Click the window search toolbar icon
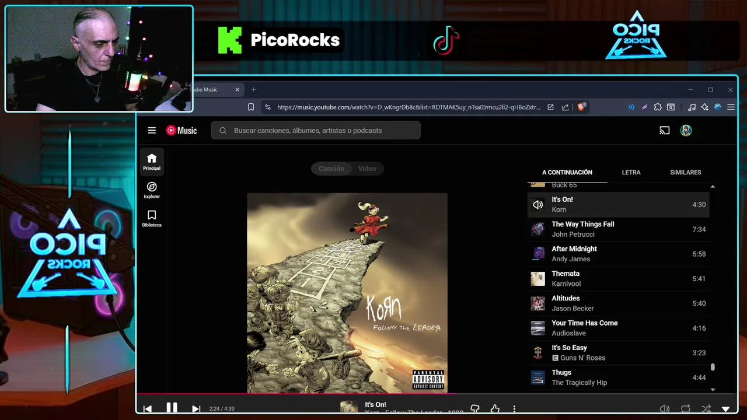 [x=671, y=107]
